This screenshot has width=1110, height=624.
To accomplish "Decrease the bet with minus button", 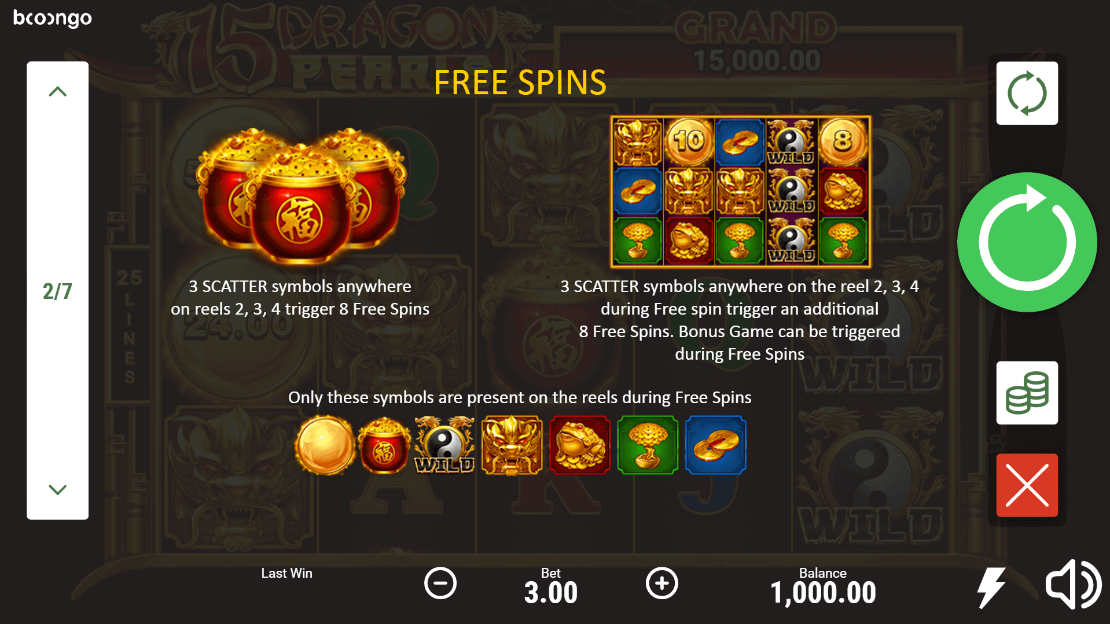I will (440, 583).
